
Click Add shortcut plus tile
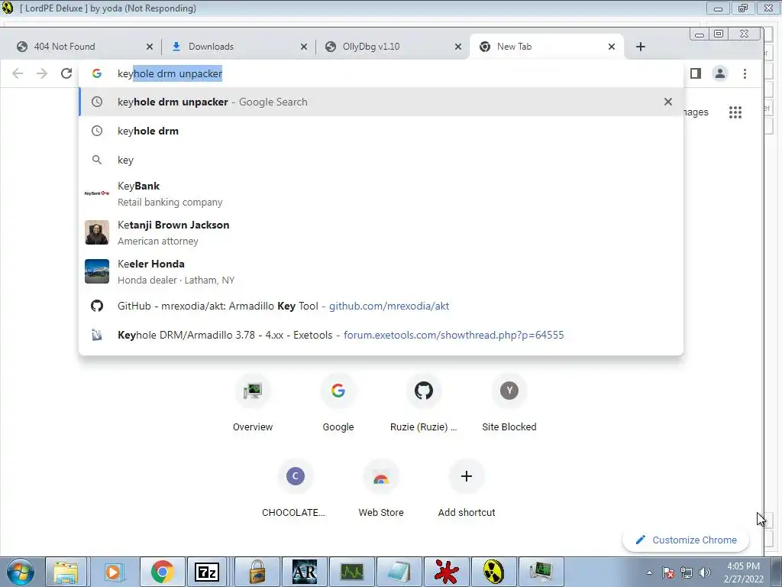click(467, 488)
